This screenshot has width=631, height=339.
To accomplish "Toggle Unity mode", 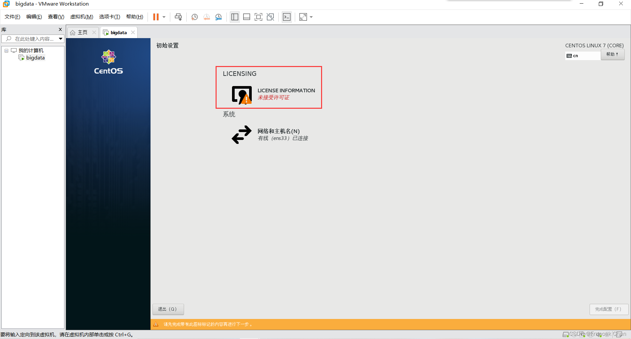I will (x=270, y=17).
